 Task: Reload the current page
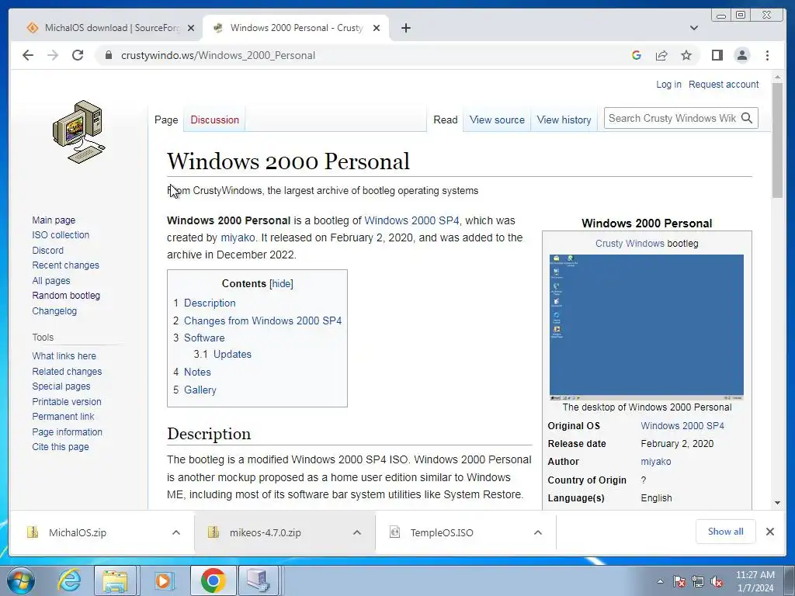click(x=78, y=55)
